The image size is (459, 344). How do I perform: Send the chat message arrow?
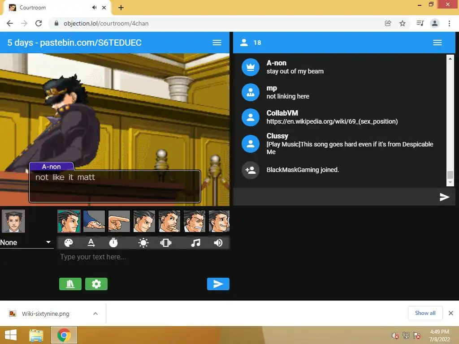coord(444,197)
